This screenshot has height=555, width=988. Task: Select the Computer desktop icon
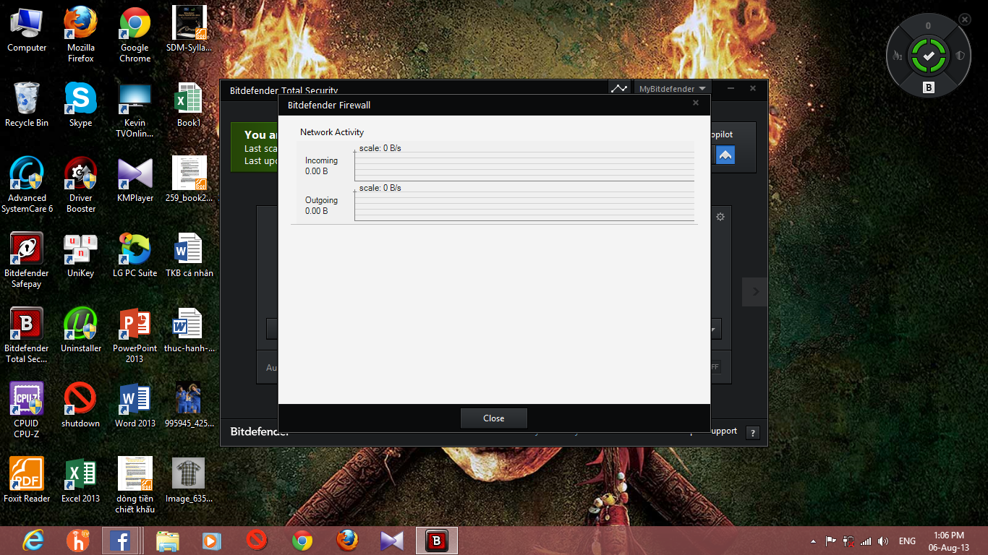click(27, 30)
